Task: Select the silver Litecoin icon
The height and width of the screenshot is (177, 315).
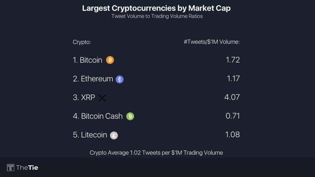Action: pos(114,135)
